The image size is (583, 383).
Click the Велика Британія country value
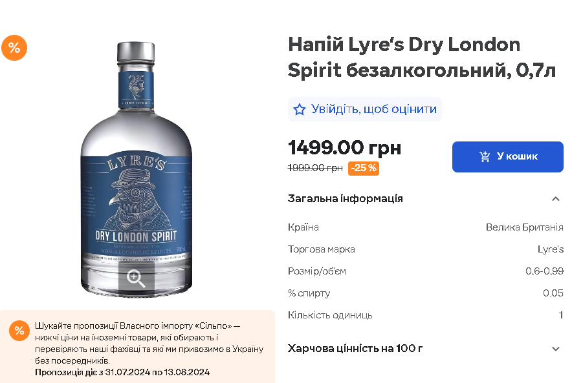[524, 227]
